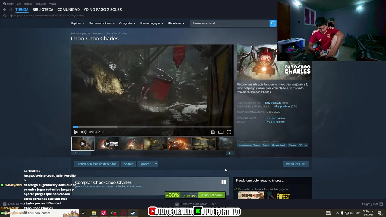Toggle theater mode rectangle icon on video
Viewport: 386px width, 217px height.
click(x=221, y=132)
